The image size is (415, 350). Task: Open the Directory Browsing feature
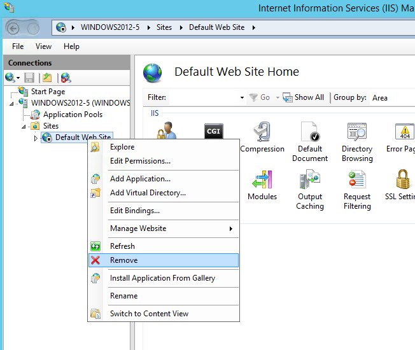[356, 133]
